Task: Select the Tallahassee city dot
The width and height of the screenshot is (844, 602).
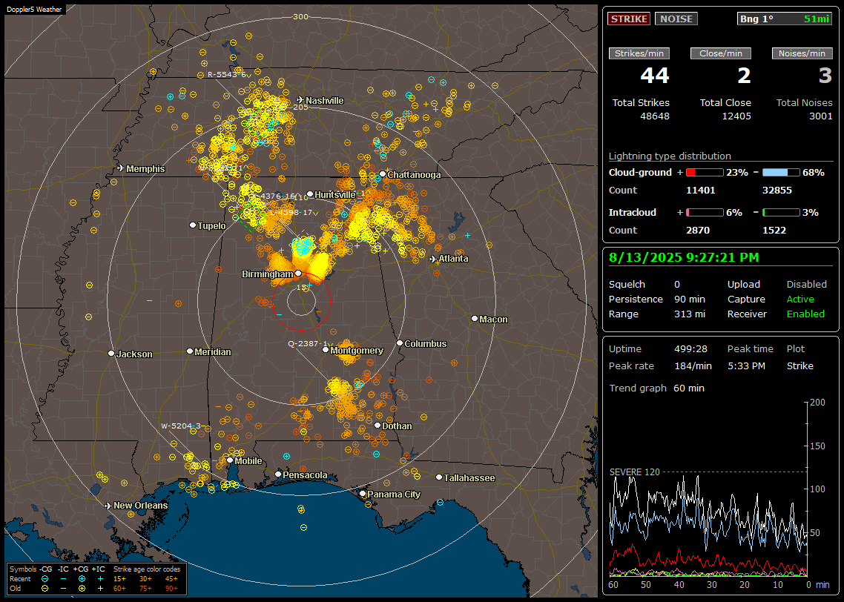Action: click(x=439, y=477)
